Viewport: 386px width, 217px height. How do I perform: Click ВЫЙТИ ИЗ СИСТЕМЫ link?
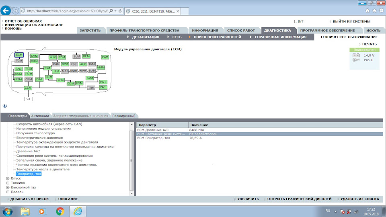click(x=351, y=21)
